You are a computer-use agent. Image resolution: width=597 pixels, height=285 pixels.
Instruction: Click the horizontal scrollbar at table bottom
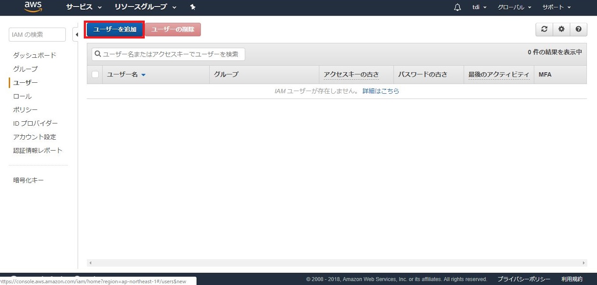pyautogui.click(x=336, y=263)
